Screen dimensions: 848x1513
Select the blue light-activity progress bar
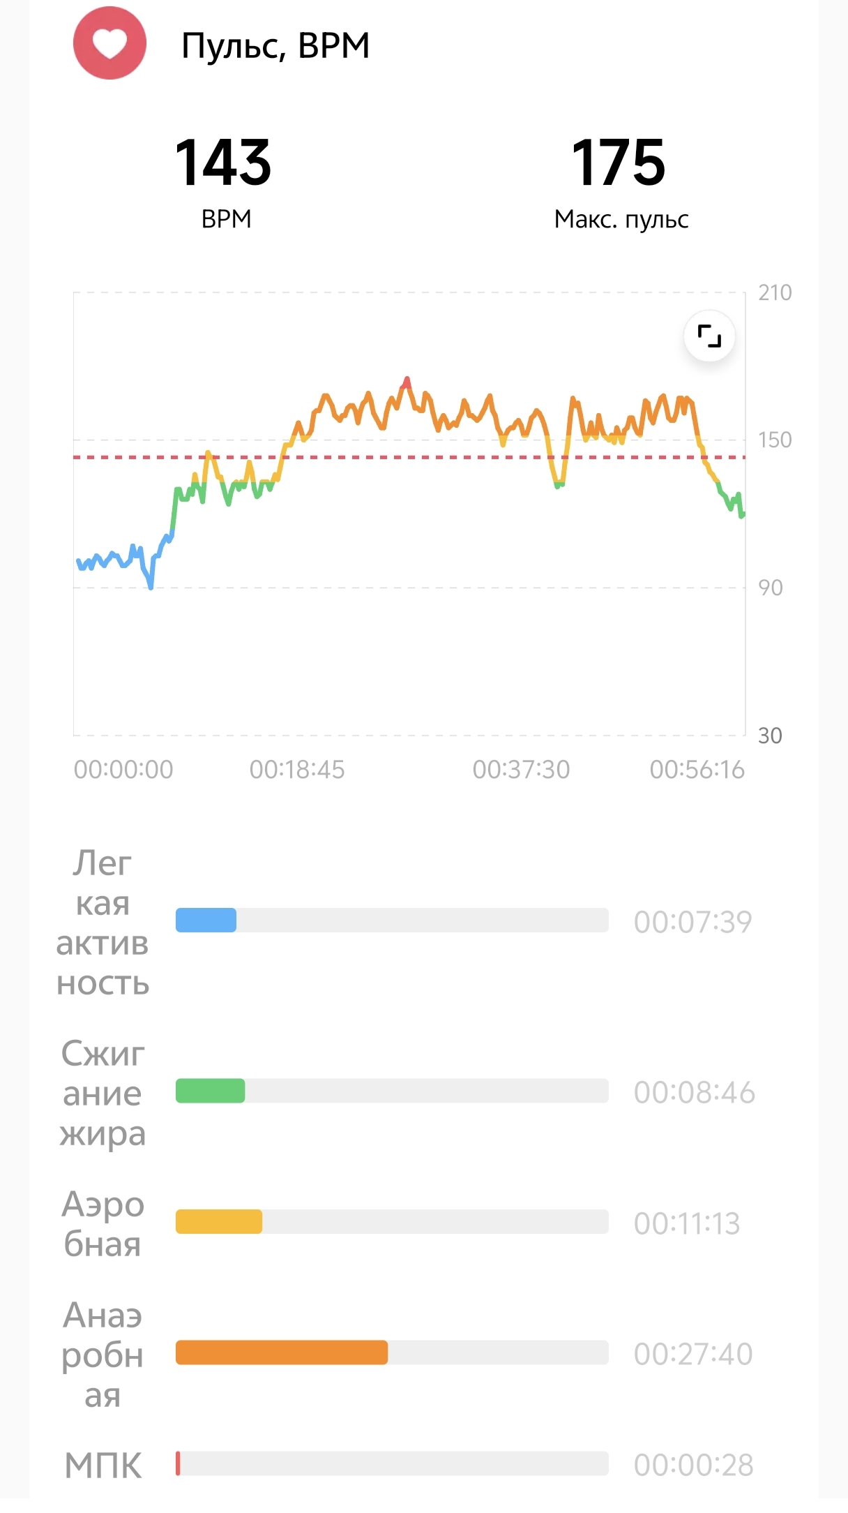(x=392, y=921)
